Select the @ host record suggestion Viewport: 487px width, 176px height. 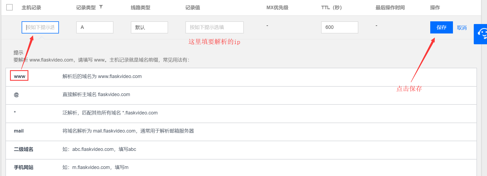[x=16, y=95]
